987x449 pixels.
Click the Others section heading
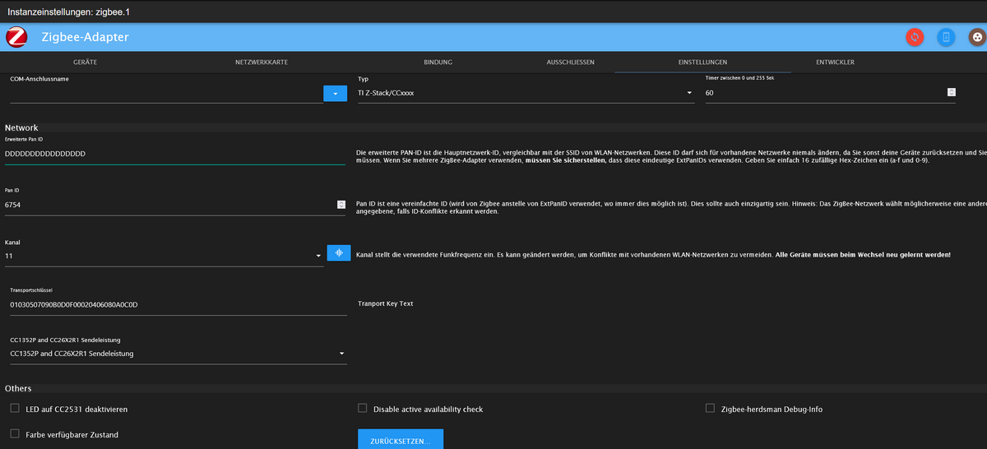coord(19,388)
